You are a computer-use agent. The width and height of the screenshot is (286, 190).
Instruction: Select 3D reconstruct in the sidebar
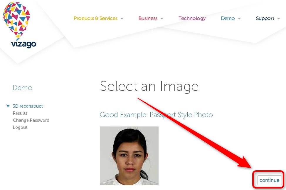[x=28, y=106]
